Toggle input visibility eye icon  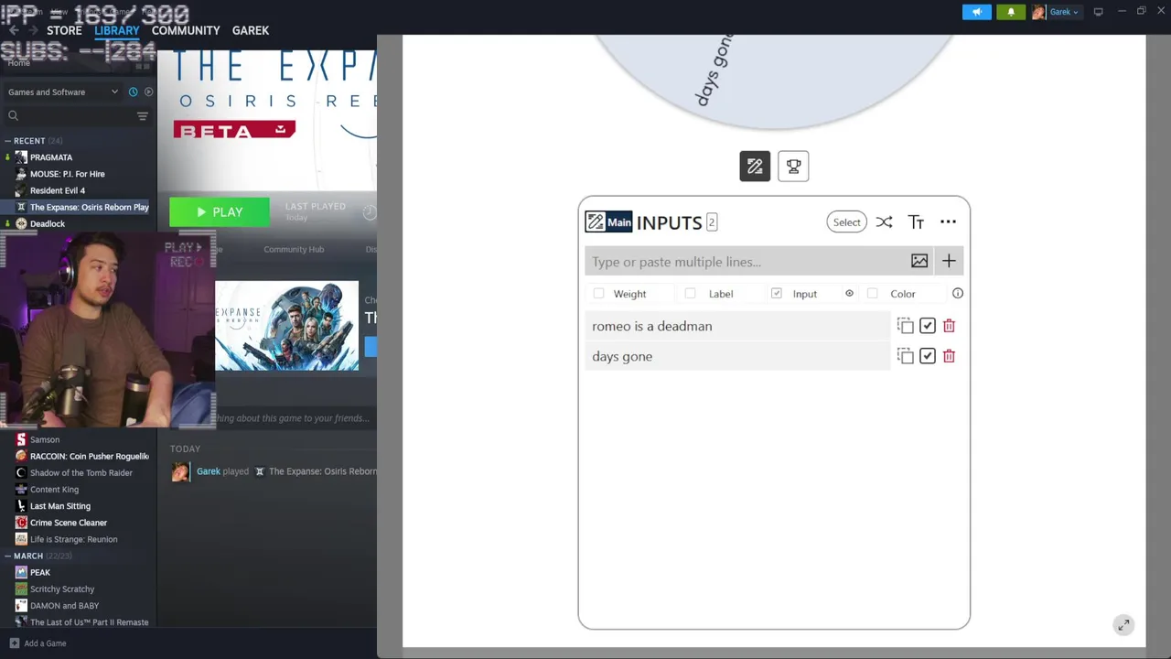pos(849,294)
